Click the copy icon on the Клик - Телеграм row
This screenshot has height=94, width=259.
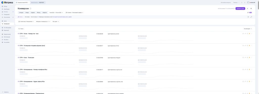point(243,58)
